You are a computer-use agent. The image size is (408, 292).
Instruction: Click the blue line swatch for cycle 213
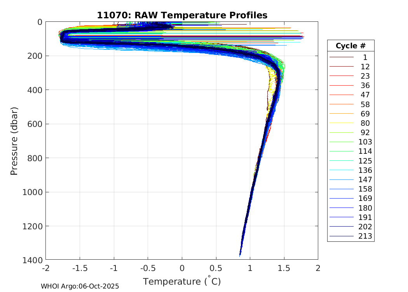click(x=342, y=236)
